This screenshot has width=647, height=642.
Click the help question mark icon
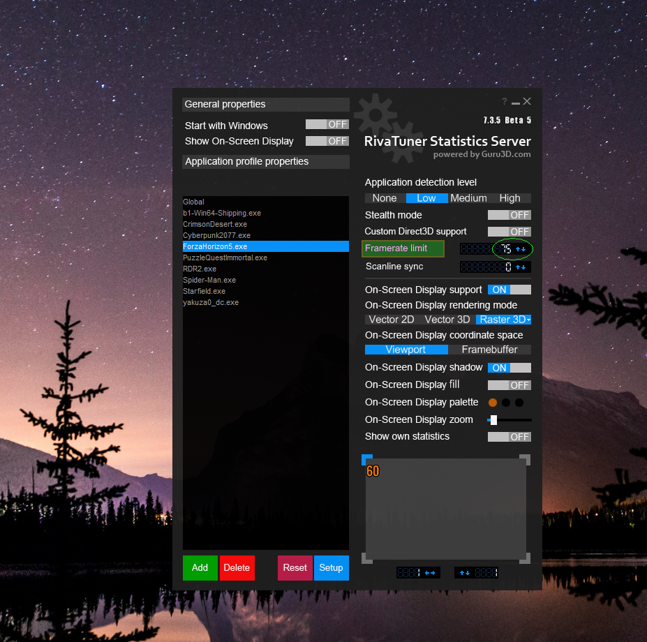pyautogui.click(x=504, y=101)
